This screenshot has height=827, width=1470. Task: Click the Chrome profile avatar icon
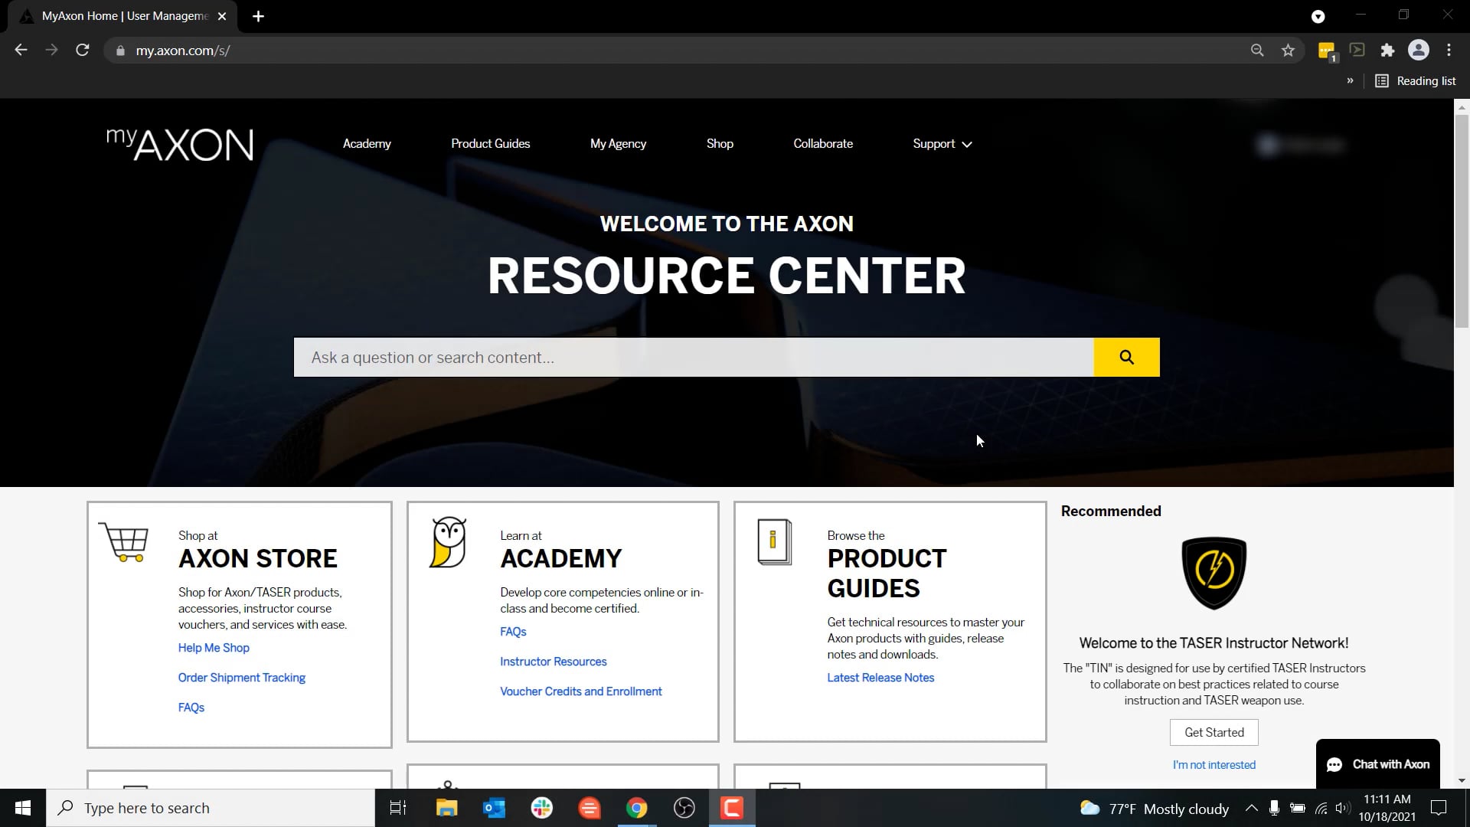coord(1419,50)
